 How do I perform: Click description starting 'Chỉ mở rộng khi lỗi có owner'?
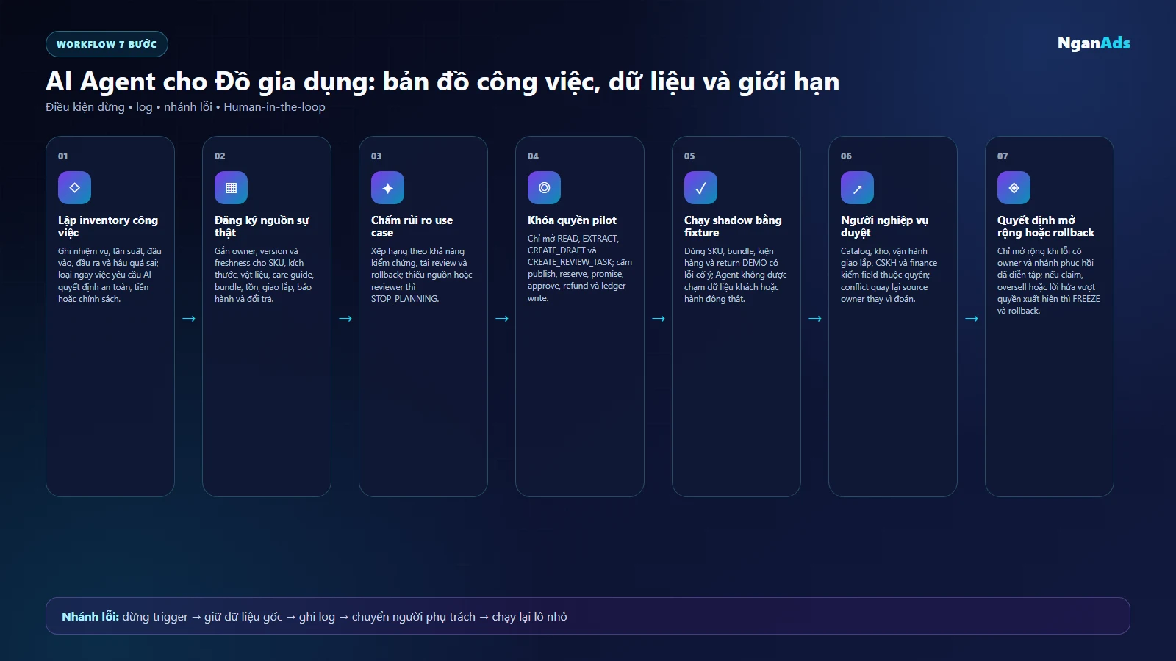(x=1049, y=281)
